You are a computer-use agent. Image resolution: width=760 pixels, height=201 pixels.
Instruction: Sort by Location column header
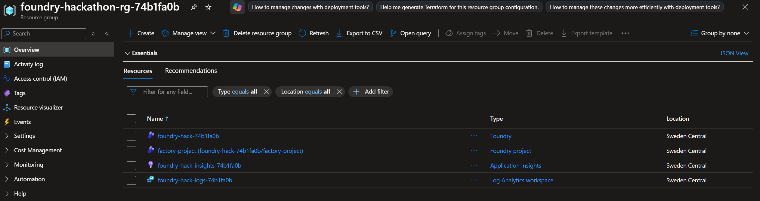click(x=678, y=119)
